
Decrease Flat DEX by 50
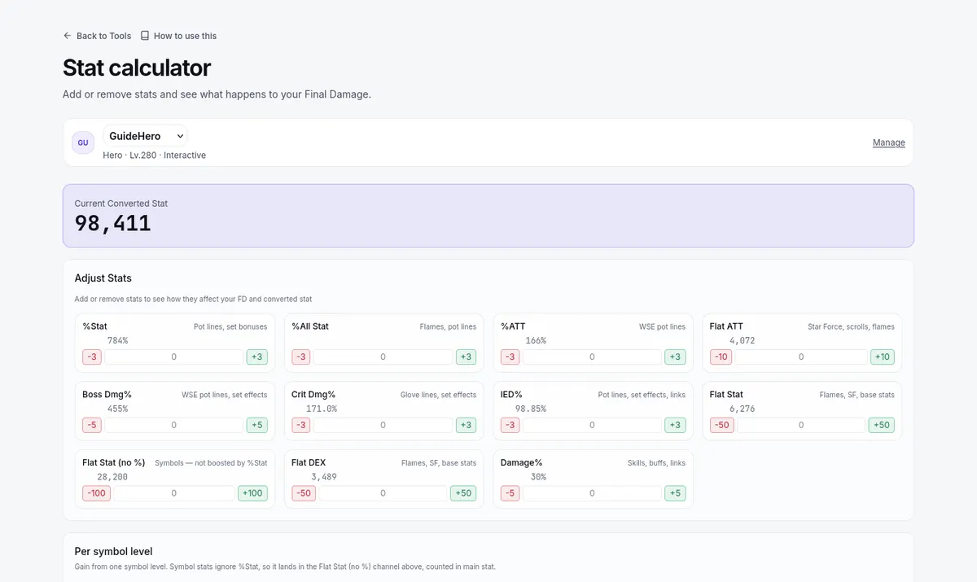(304, 493)
